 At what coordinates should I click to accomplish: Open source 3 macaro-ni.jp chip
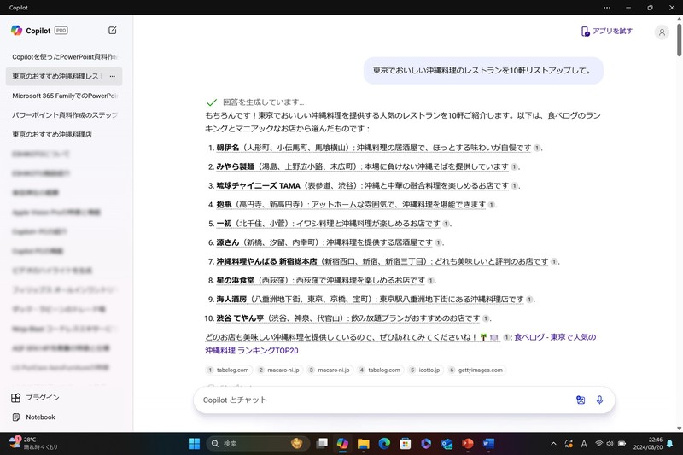pyautogui.click(x=330, y=370)
